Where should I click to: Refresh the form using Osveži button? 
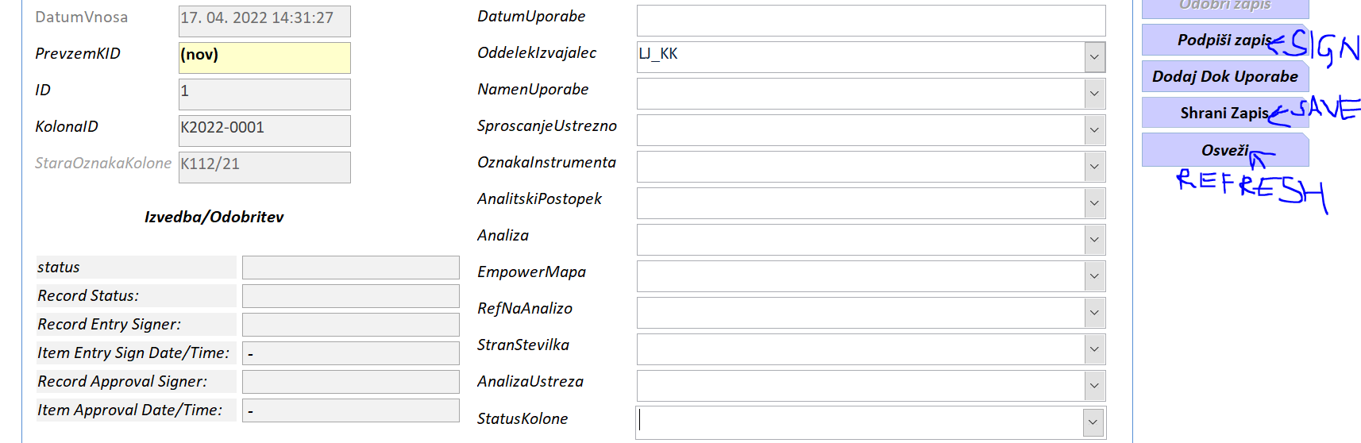(x=1224, y=150)
